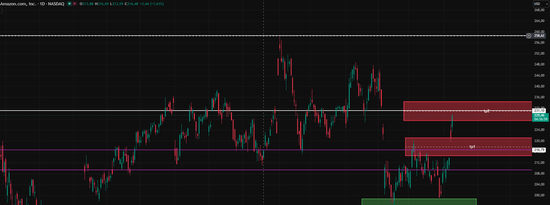Select the tp2 label in upper red zone
Screen dimensions: 550x205
click(486, 111)
